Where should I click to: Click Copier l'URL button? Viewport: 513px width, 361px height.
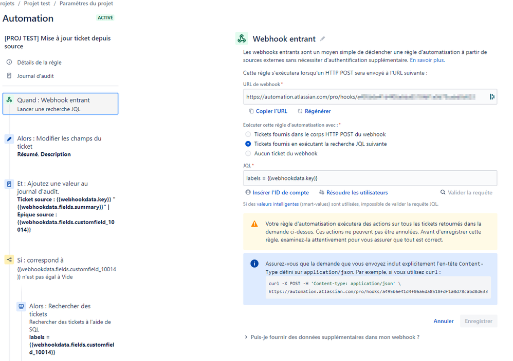click(271, 111)
